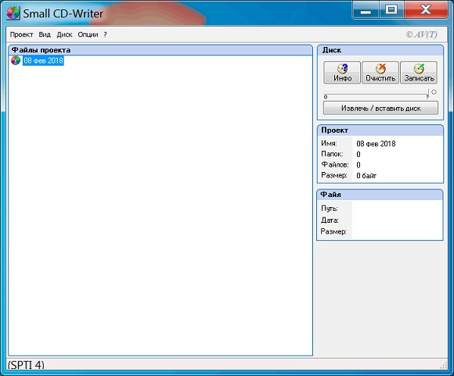Click the Small CD-Writer title bar icon
The image size is (454, 376).
pos(13,13)
